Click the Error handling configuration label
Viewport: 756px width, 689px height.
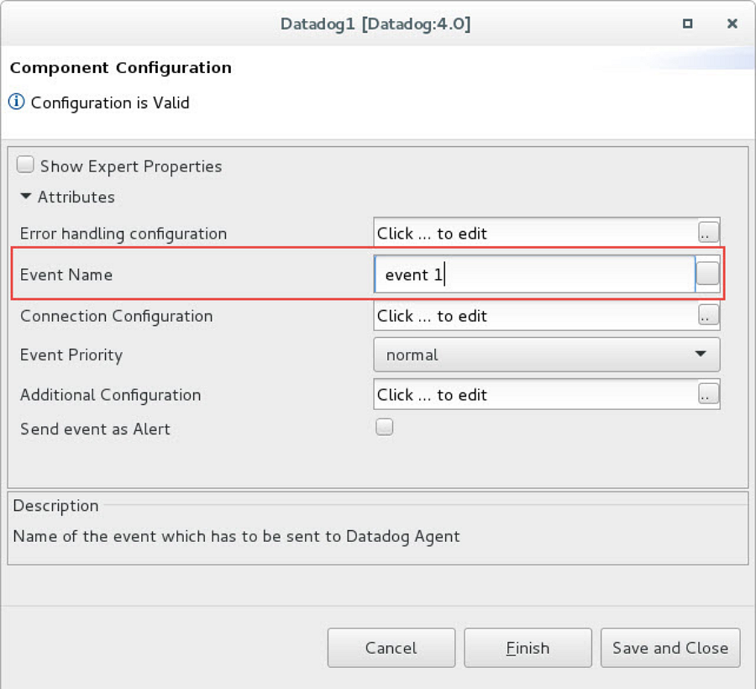(x=123, y=234)
